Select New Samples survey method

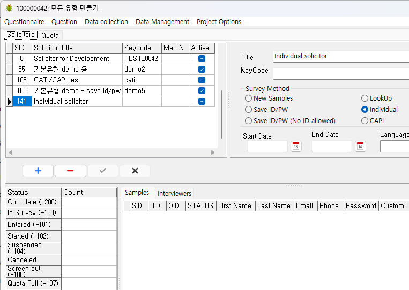pyautogui.click(x=269, y=98)
